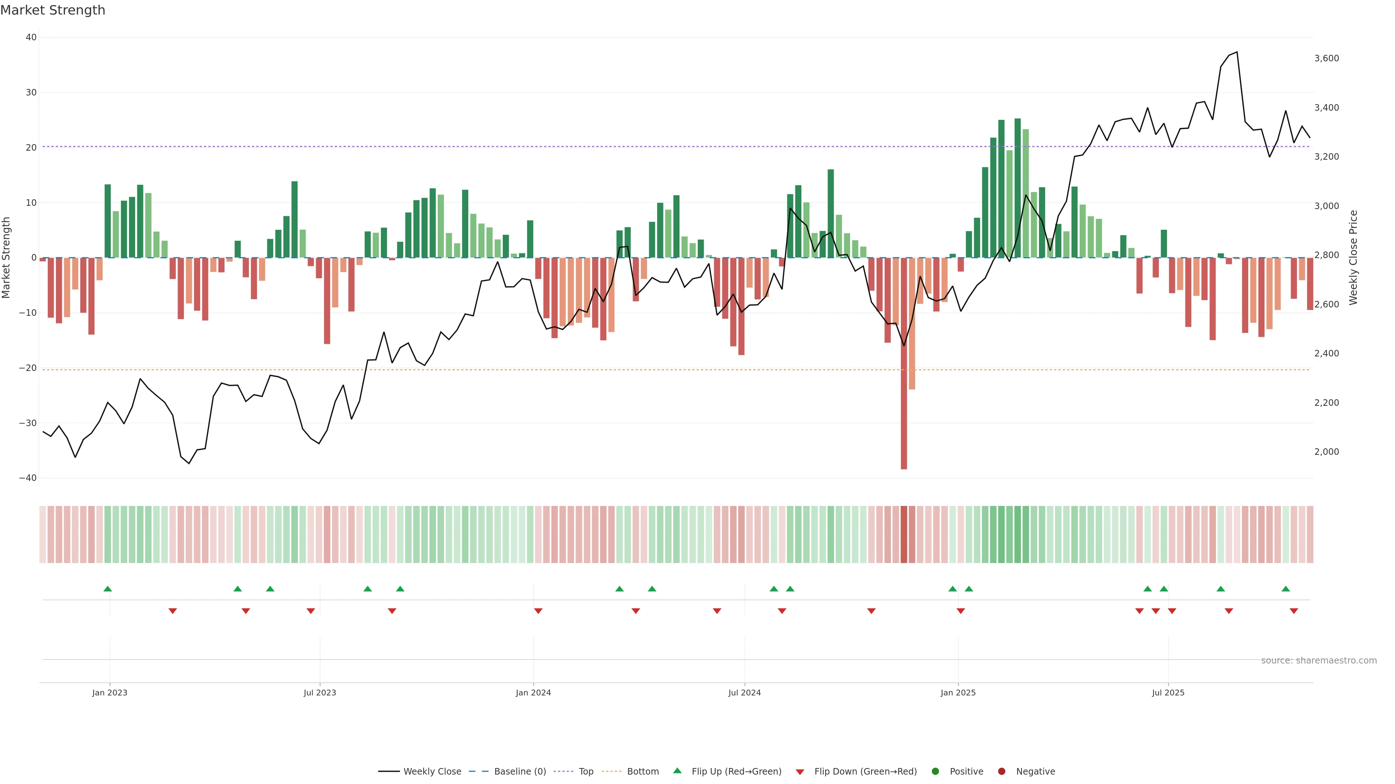
Task: Click the Weekly Close Price axis title
Action: coord(1353,258)
